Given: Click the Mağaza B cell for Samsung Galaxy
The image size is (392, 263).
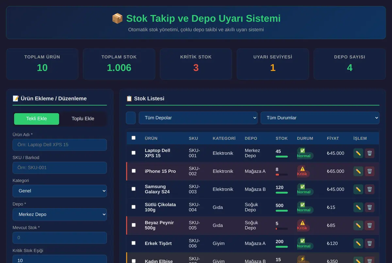Looking at the screenshot, I should [x=255, y=189].
